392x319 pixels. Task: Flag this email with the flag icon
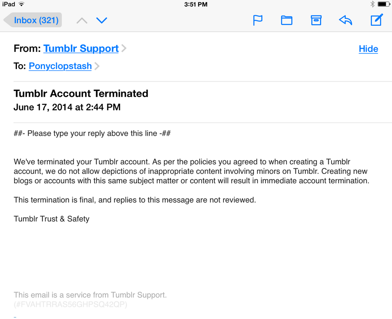tap(257, 20)
